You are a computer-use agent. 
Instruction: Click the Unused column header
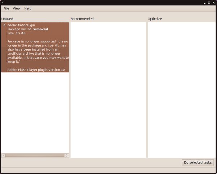(x=7, y=19)
